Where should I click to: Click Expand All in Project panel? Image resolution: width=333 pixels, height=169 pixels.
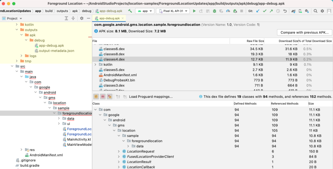pos(66,19)
